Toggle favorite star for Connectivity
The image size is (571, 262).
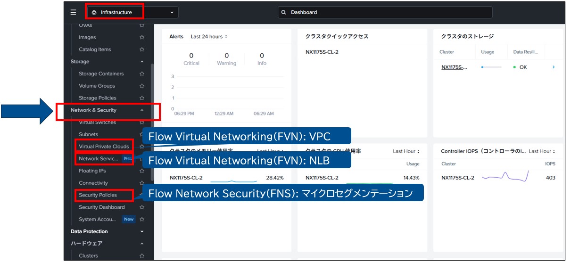[142, 183]
